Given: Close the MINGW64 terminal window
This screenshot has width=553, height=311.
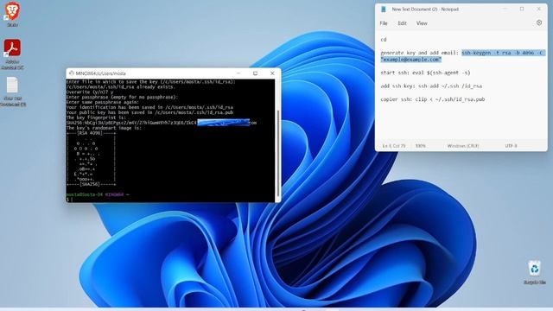Looking at the screenshot, I should pyautogui.click(x=272, y=73).
